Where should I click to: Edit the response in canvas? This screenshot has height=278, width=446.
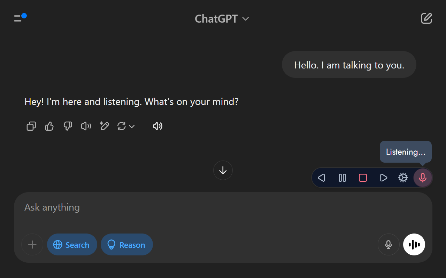(x=104, y=126)
